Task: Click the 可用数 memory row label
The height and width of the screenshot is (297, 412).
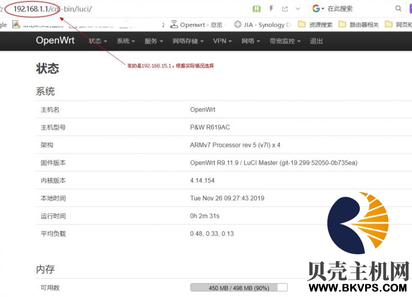Action: [50, 288]
